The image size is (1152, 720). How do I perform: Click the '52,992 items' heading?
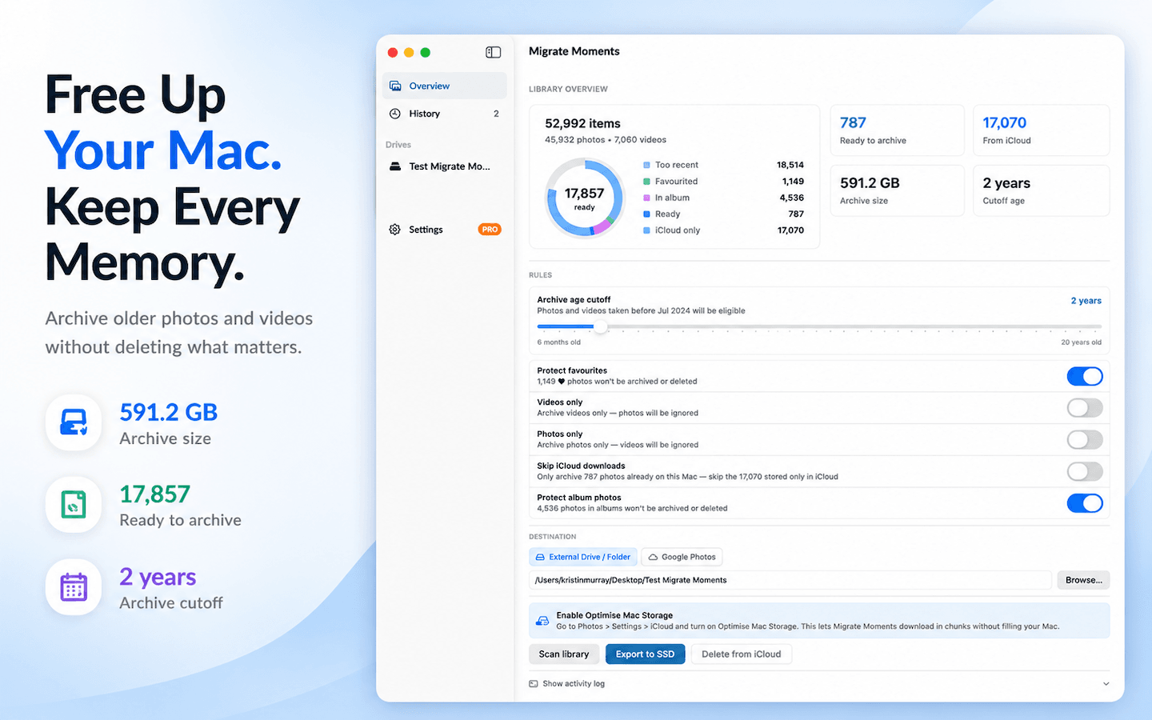(x=582, y=123)
